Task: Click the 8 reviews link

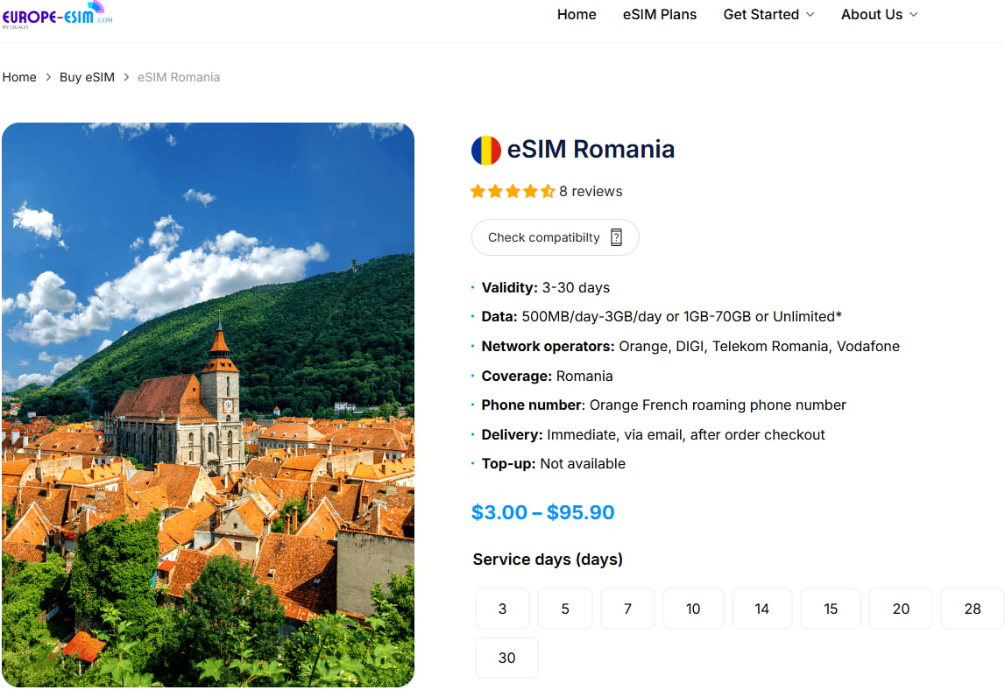Action: click(x=591, y=191)
